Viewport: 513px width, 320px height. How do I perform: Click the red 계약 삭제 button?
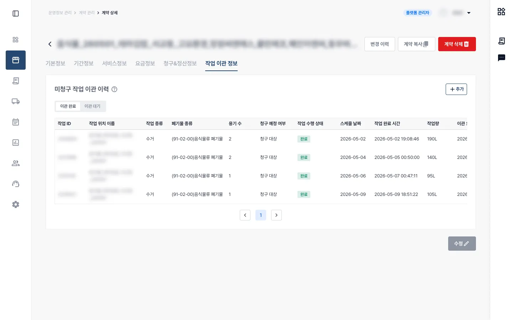pos(457,44)
